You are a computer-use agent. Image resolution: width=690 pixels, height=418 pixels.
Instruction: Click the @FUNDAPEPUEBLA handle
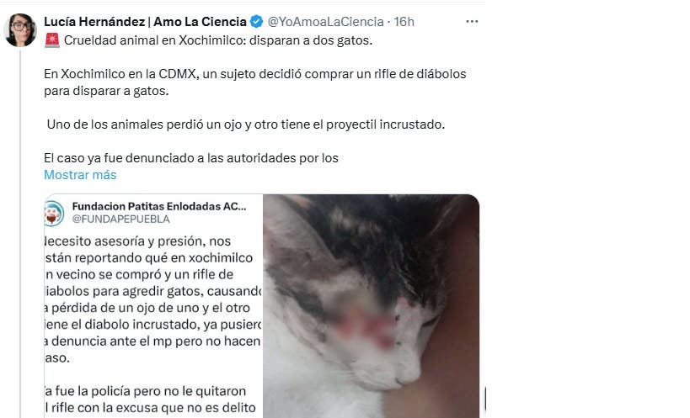pyautogui.click(x=120, y=220)
